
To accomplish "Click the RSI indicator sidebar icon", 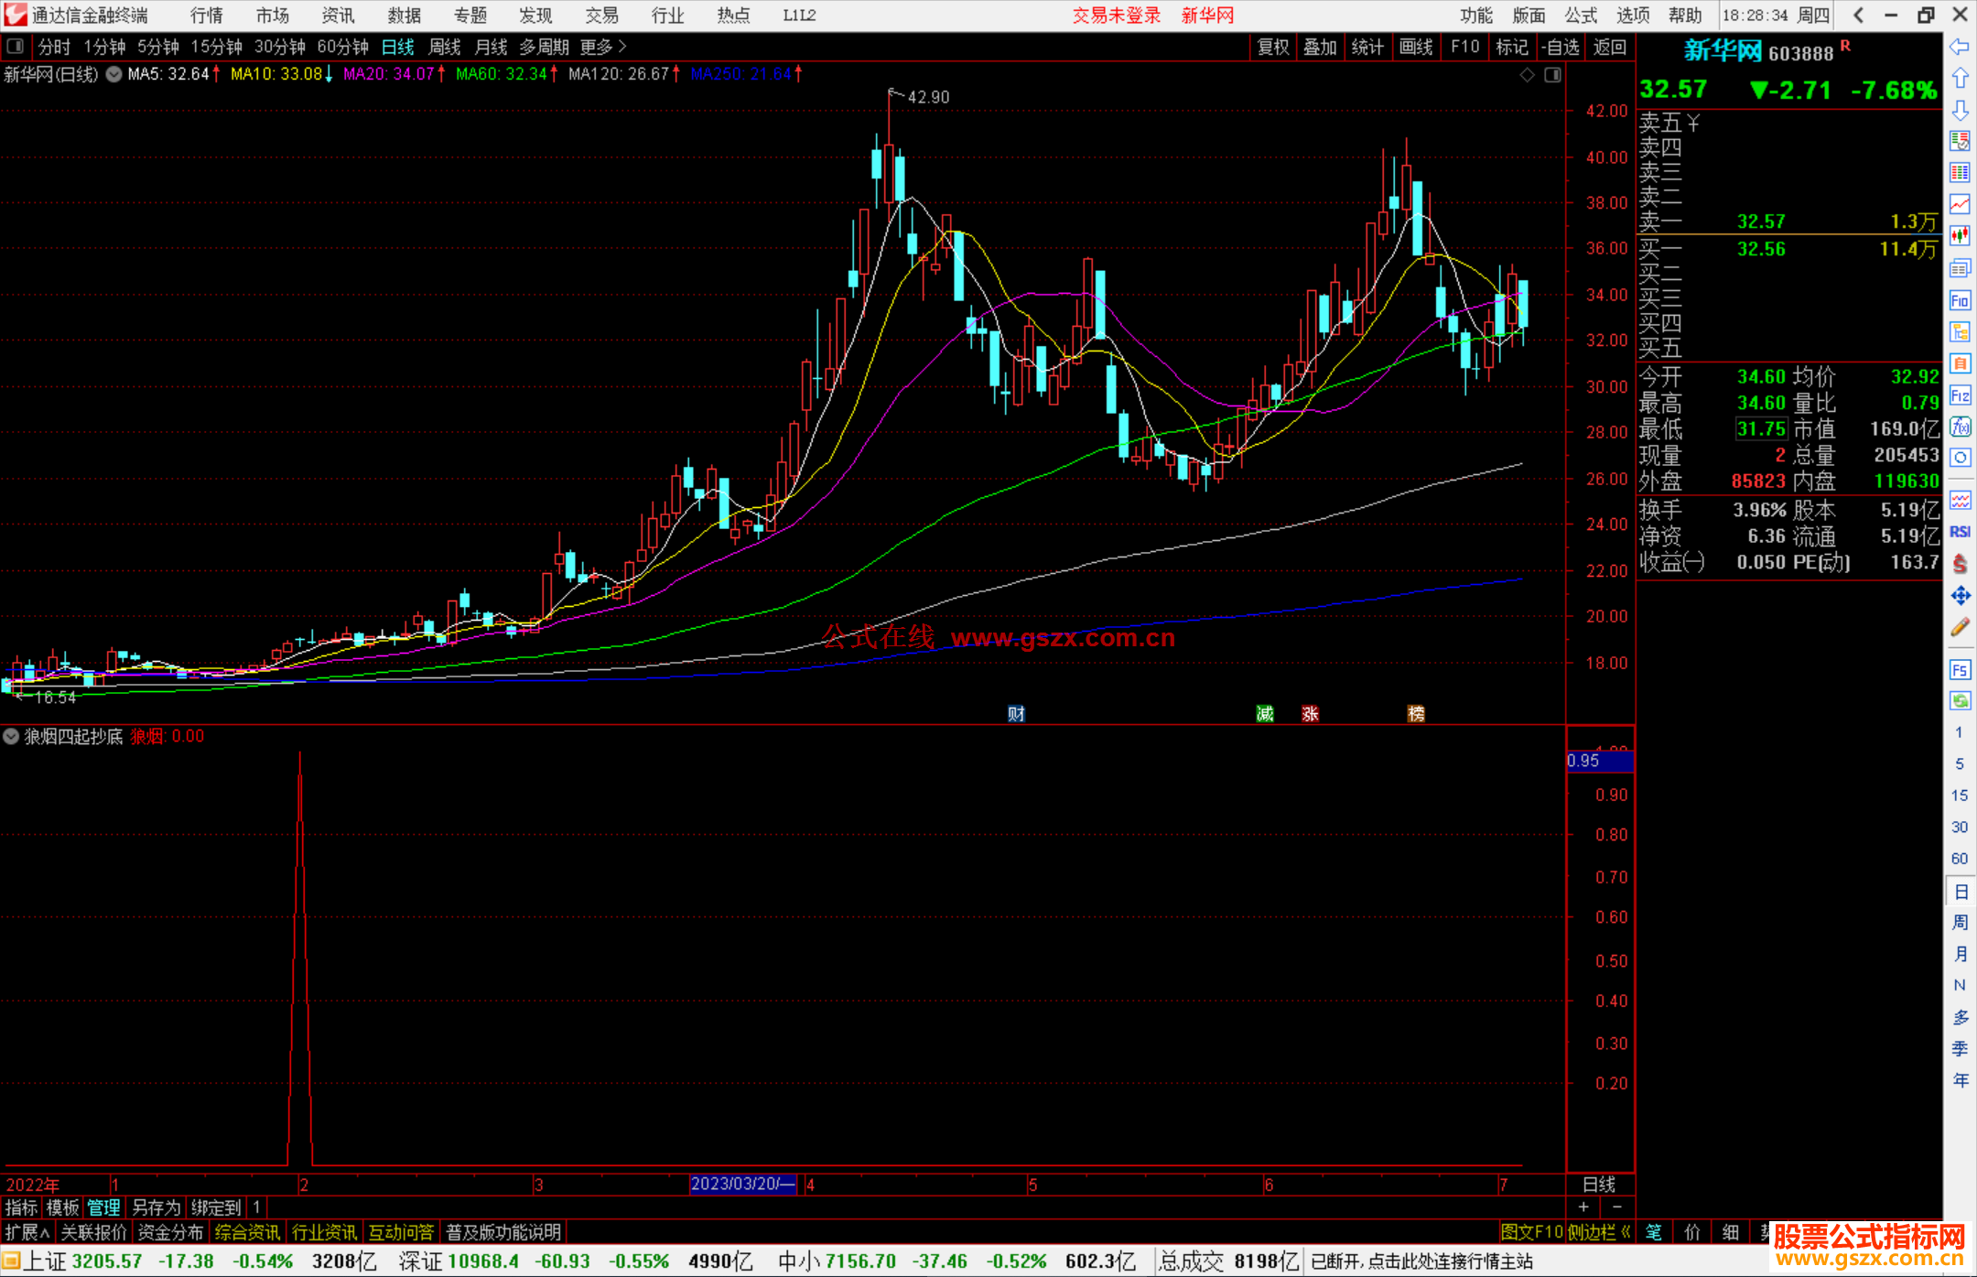I will pyautogui.click(x=1960, y=532).
